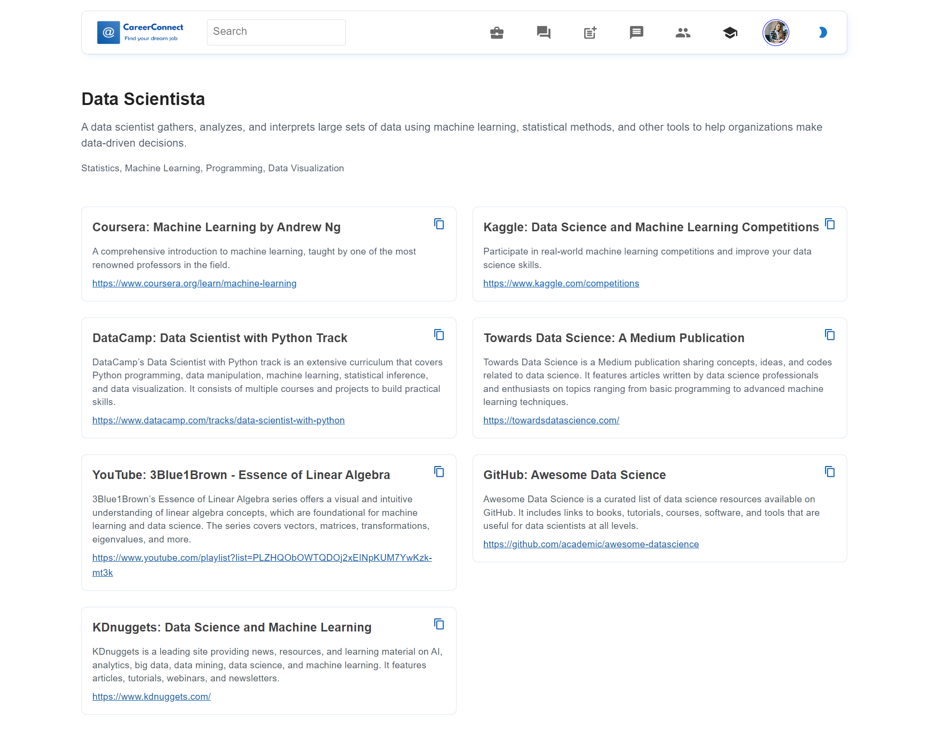Click the Towards Data Science: A Medium Publication title

point(614,338)
